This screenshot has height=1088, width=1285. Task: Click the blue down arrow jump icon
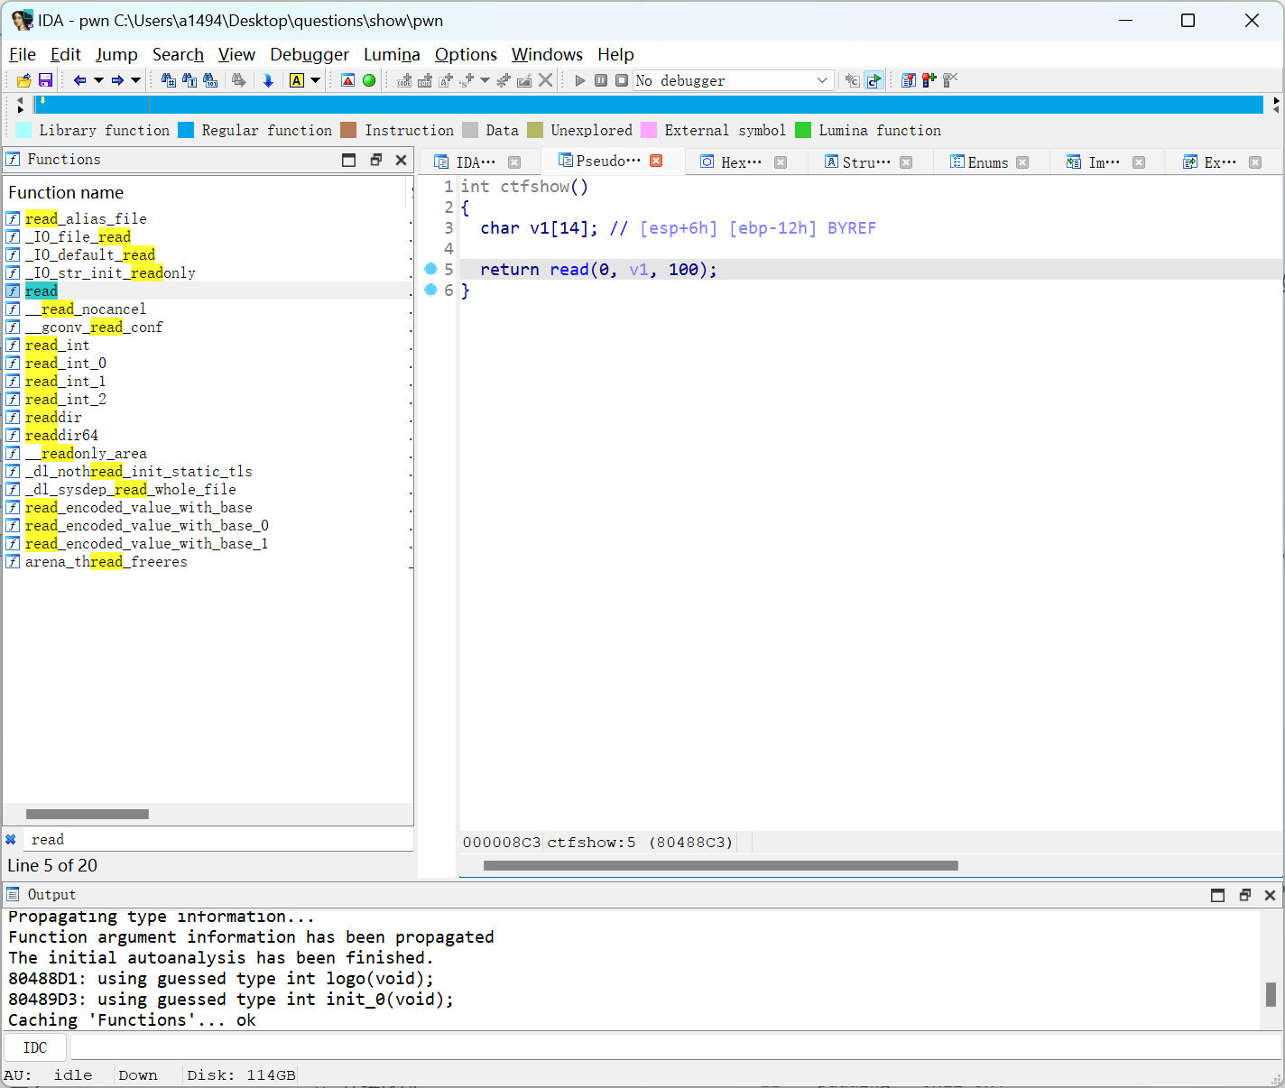click(268, 80)
